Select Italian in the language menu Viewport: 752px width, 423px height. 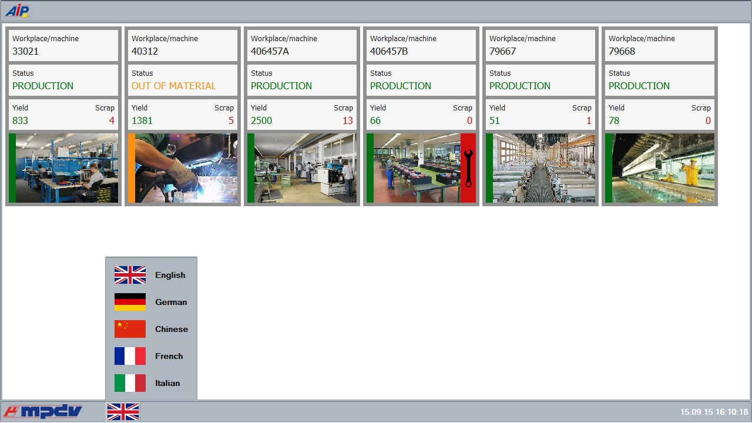point(151,383)
